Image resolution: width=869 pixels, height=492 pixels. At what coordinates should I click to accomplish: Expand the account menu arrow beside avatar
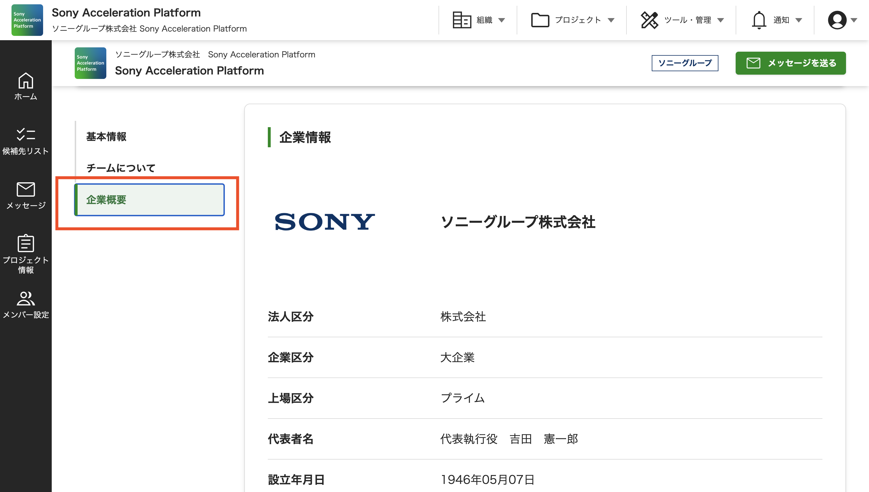coord(854,20)
